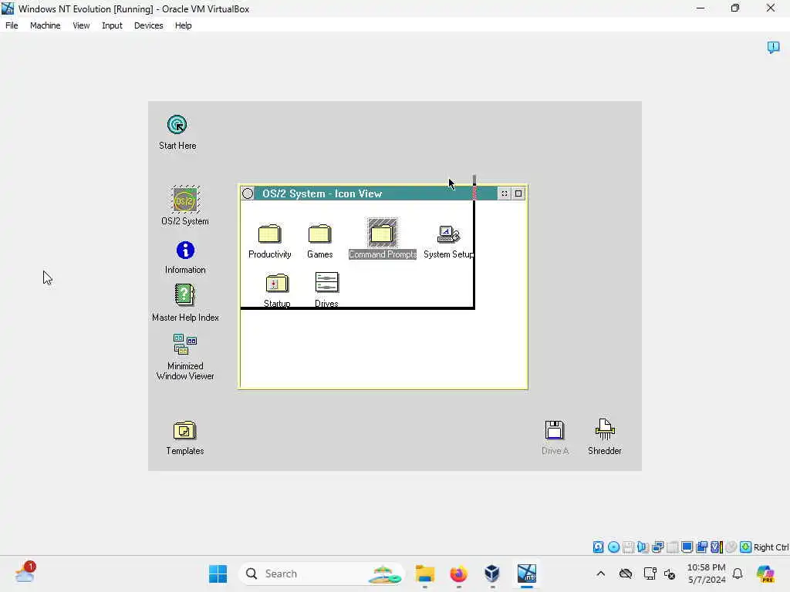The height and width of the screenshot is (592, 790).
Task: Open the notifications bell icon
Action: [738, 573]
